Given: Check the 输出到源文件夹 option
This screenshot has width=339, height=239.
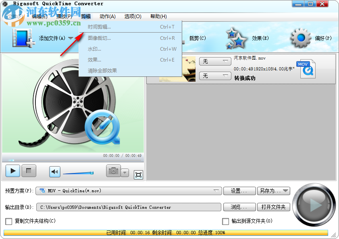Looking at the screenshot, I should click(226, 221).
